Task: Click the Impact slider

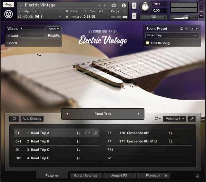Action: (x=33, y=36)
